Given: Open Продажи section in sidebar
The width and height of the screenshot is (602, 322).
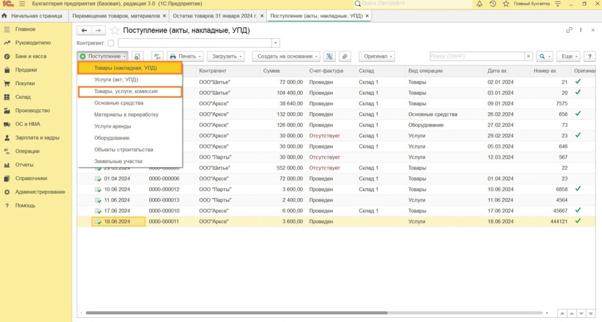Looking at the screenshot, I should (x=26, y=70).
